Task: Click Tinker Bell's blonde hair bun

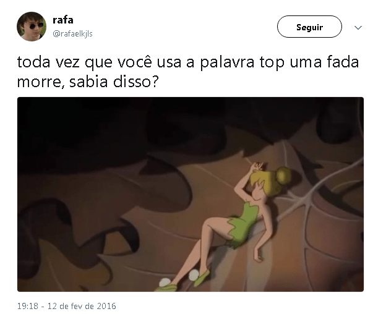Action: 283,176
